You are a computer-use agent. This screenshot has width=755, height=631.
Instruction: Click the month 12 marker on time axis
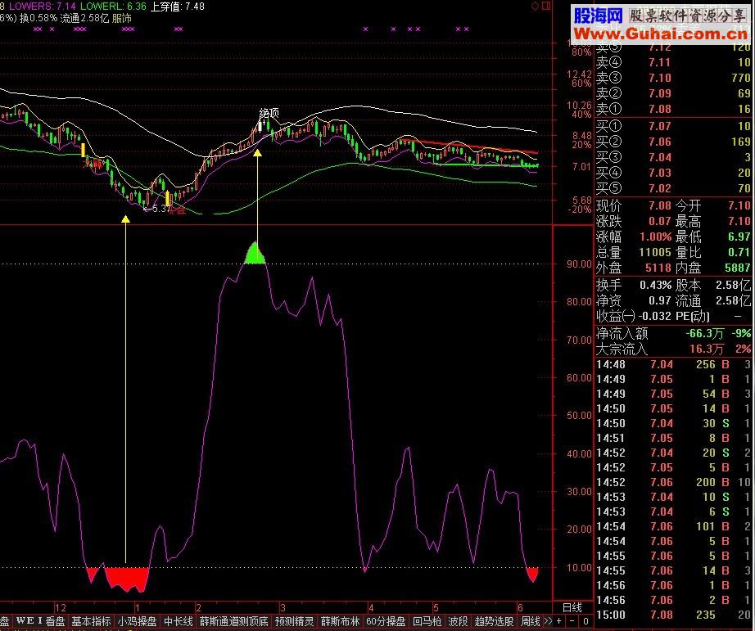tap(61, 607)
